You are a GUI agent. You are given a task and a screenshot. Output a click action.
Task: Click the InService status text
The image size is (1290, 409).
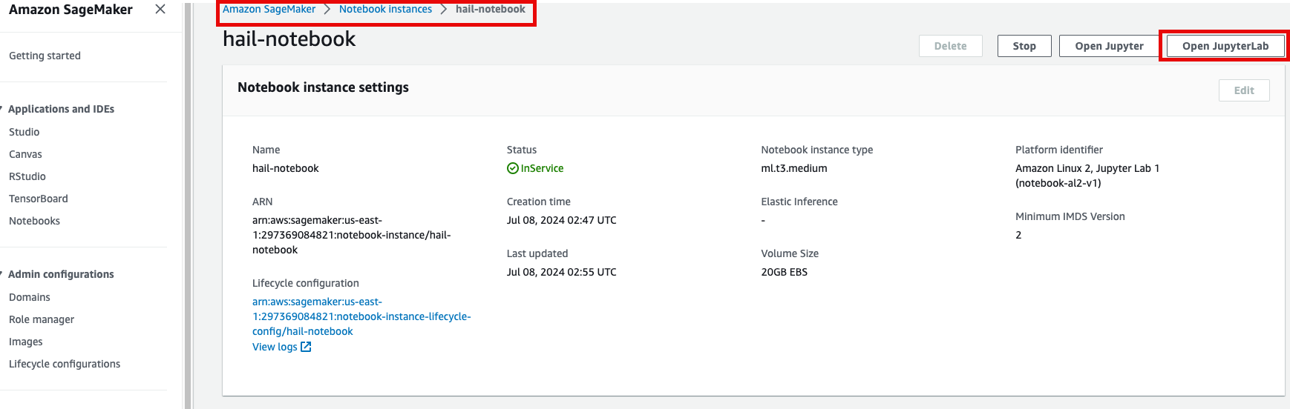point(542,168)
